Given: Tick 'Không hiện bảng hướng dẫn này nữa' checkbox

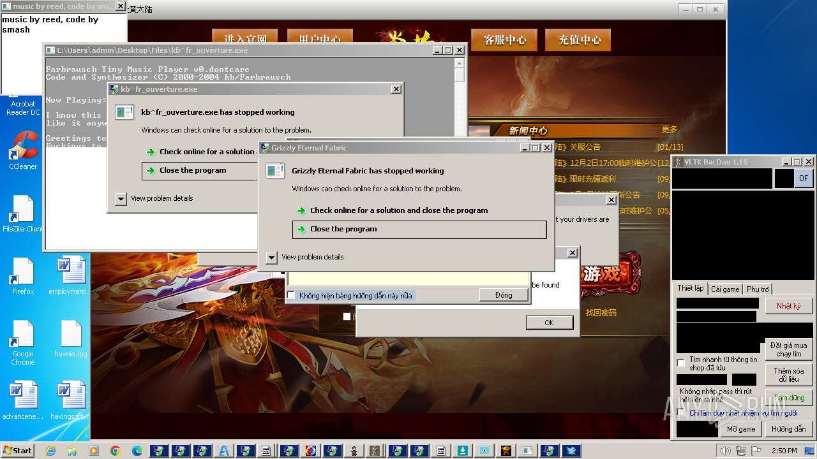Looking at the screenshot, I should point(291,295).
